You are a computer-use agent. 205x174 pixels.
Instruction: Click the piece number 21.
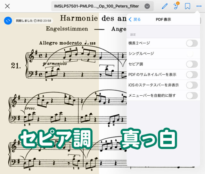[16, 65]
